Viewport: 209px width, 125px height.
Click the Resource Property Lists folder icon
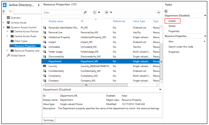12,51
